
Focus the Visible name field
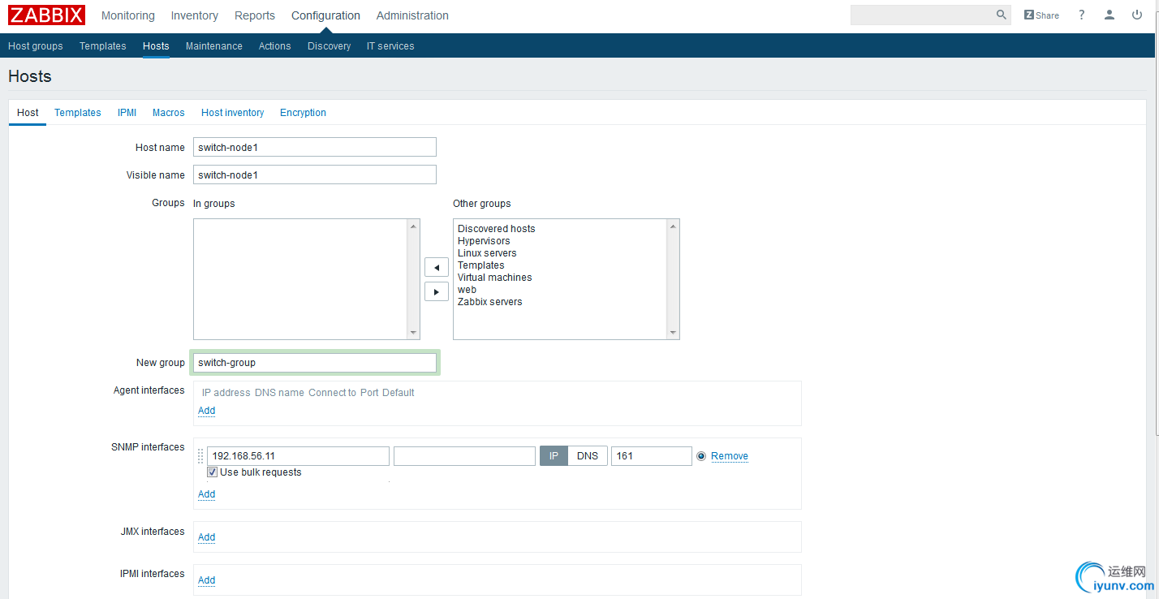[315, 175]
